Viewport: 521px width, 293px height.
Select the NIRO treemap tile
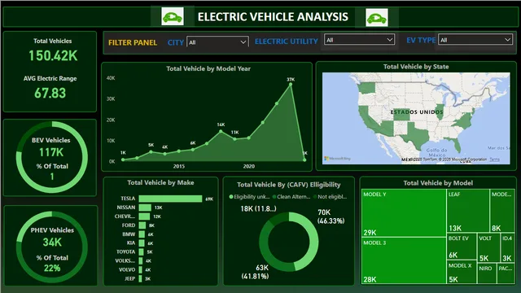(x=487, y=273)
